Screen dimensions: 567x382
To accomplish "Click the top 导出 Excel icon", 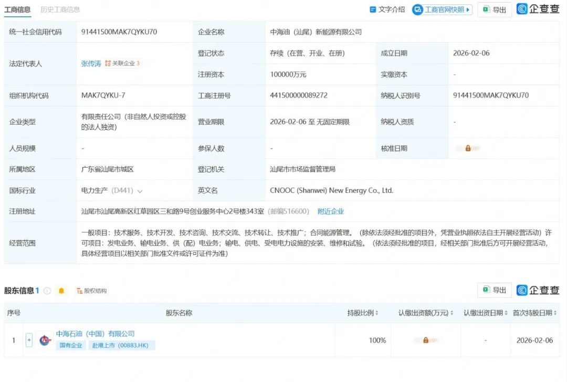I will click(x=486, y=9).
